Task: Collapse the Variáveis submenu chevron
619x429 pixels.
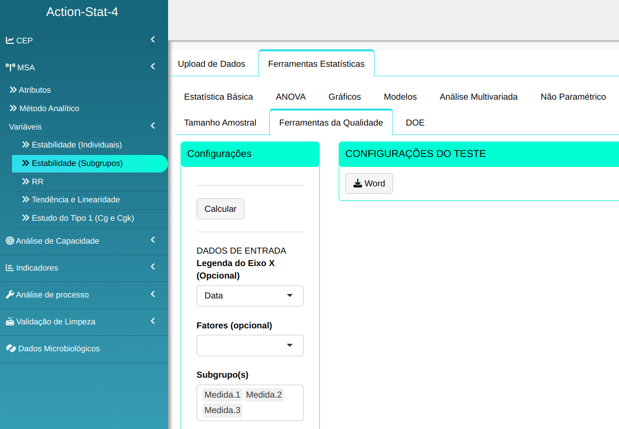Action: tap(153, 126)
